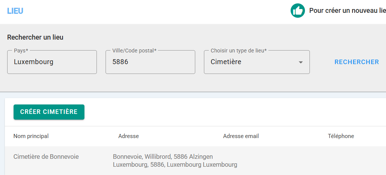The image size is (386, 175).
Task: Click the 'Ville/Code postal*' field label
Action: [135, 51]
